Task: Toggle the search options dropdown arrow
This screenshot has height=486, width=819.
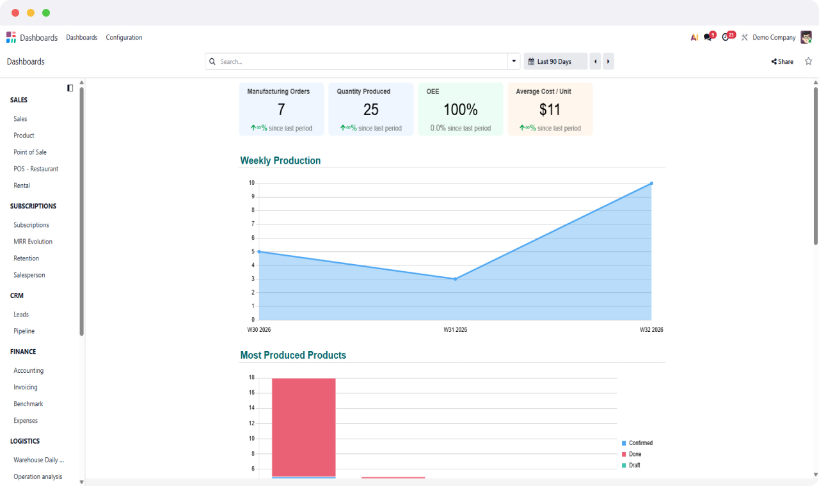Action: click(514, 61)
